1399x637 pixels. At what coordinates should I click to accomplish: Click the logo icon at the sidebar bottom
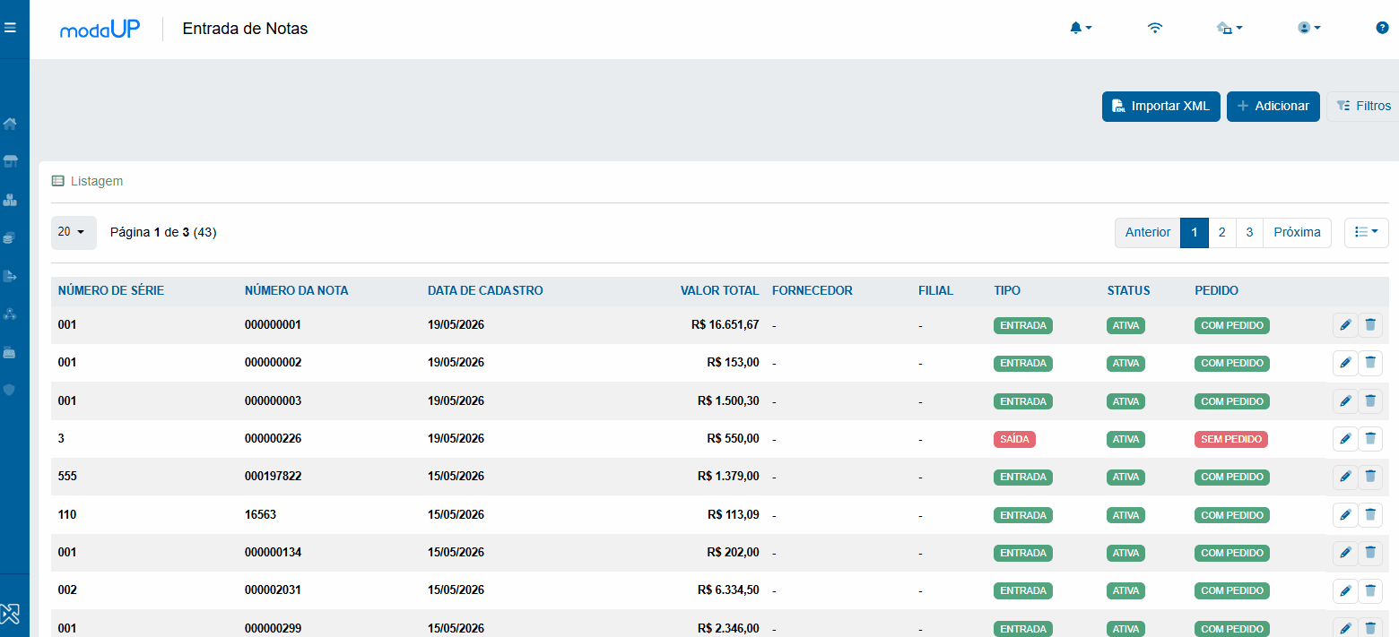pos(11,615)
